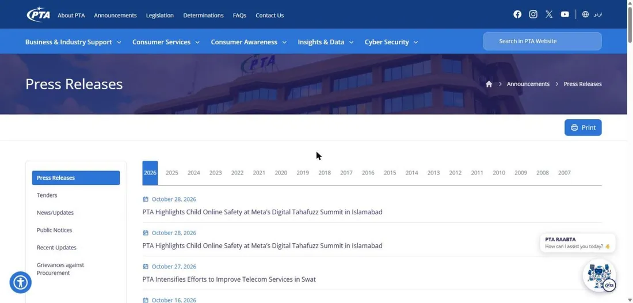
Task: Focus the Search in PTA Website field
Action: click(542, 41)
